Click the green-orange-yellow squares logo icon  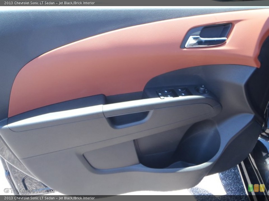(x=256, y=188)
